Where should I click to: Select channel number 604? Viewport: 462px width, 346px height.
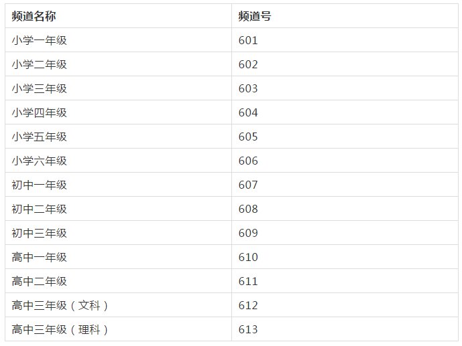248,112
